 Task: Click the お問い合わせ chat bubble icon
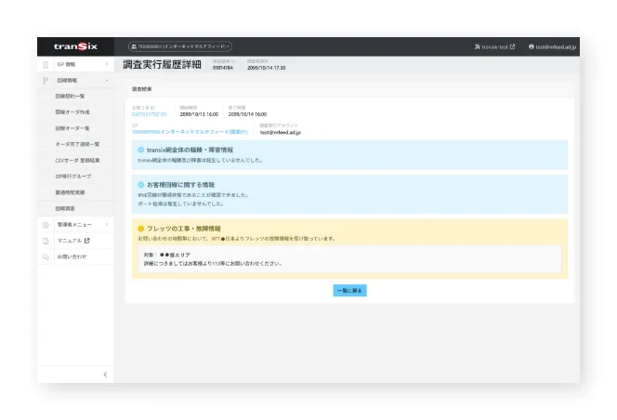point(46,256)
